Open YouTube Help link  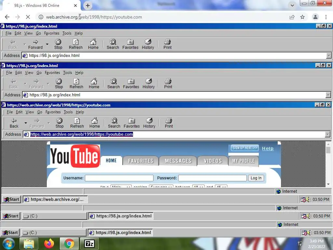[268, 148]
